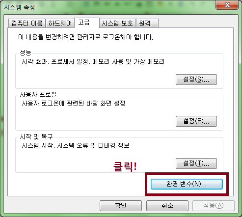Cancel the dialog with 취소
The height and width of the screenshot is (217, 242).
tap(167, 206)
